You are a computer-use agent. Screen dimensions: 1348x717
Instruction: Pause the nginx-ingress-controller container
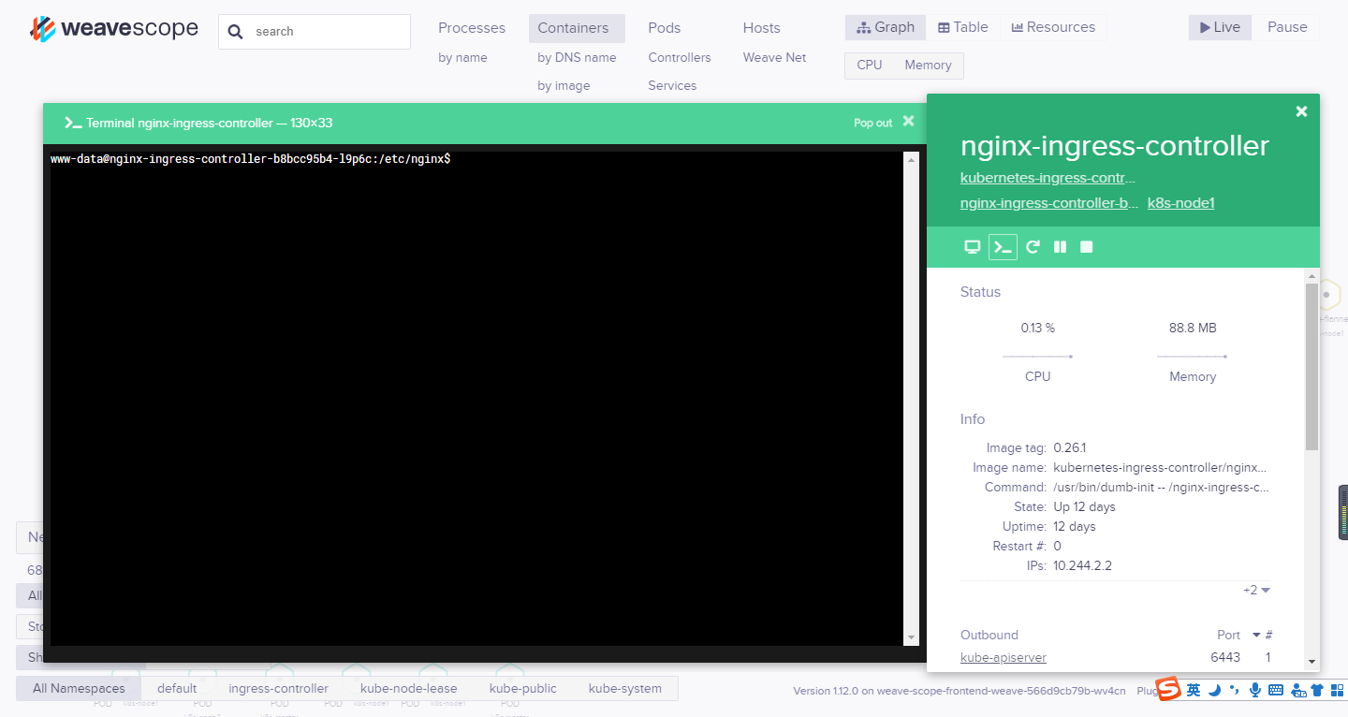(1060, 247)
